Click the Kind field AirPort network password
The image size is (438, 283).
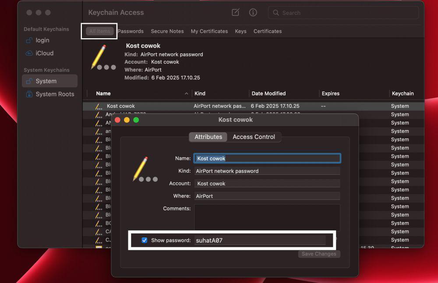(x=267, y=171)
